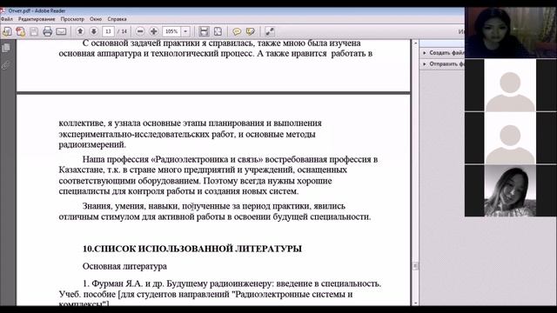Add a sticky note comment icon

(x=237, y=31)
